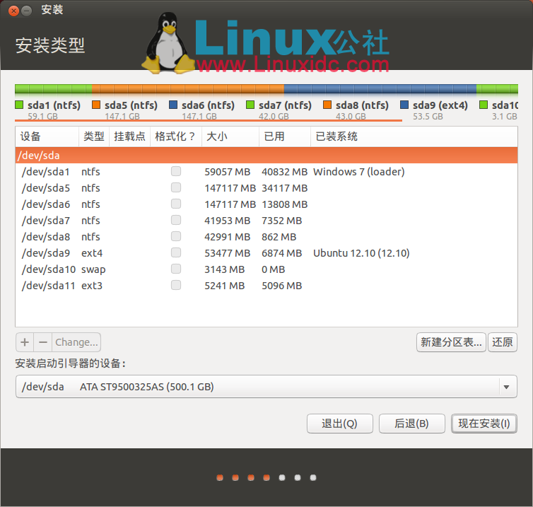Toggle format checkbox for /dev/sda9
This screenshot has width=533, height=507.
point(176,252)
